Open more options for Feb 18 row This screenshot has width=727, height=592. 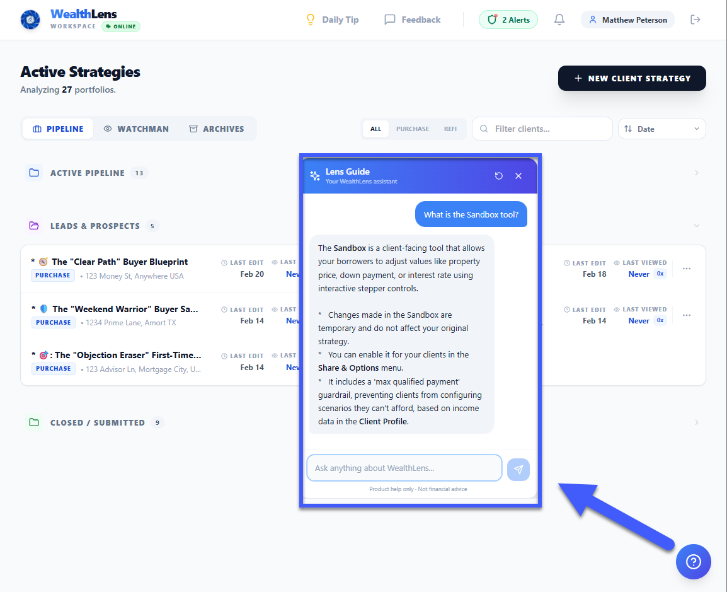coord(687,269)
